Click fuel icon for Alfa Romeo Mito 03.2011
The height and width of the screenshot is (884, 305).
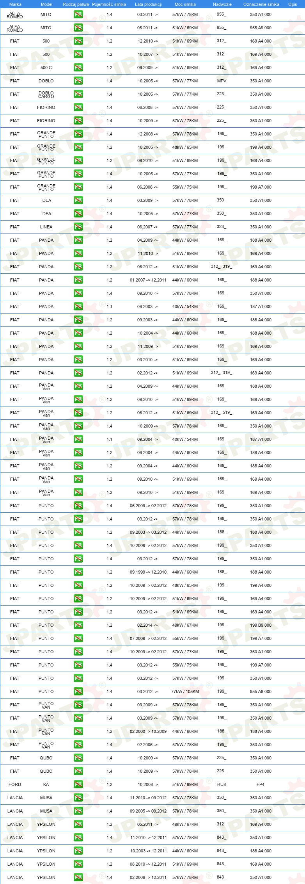pyautogui.click(x=78, y=14)
